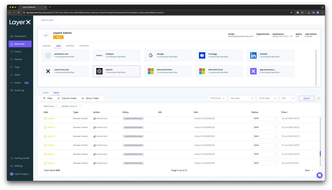The width and height of the screenshot is (332, 190).
Task: Open Settings from the sidebar
Action: tap(18, 166)
